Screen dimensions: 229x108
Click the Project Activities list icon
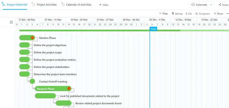click(x=34, y=5)
